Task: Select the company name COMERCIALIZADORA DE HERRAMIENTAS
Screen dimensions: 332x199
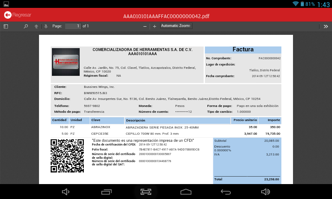Action: [142, 50]
